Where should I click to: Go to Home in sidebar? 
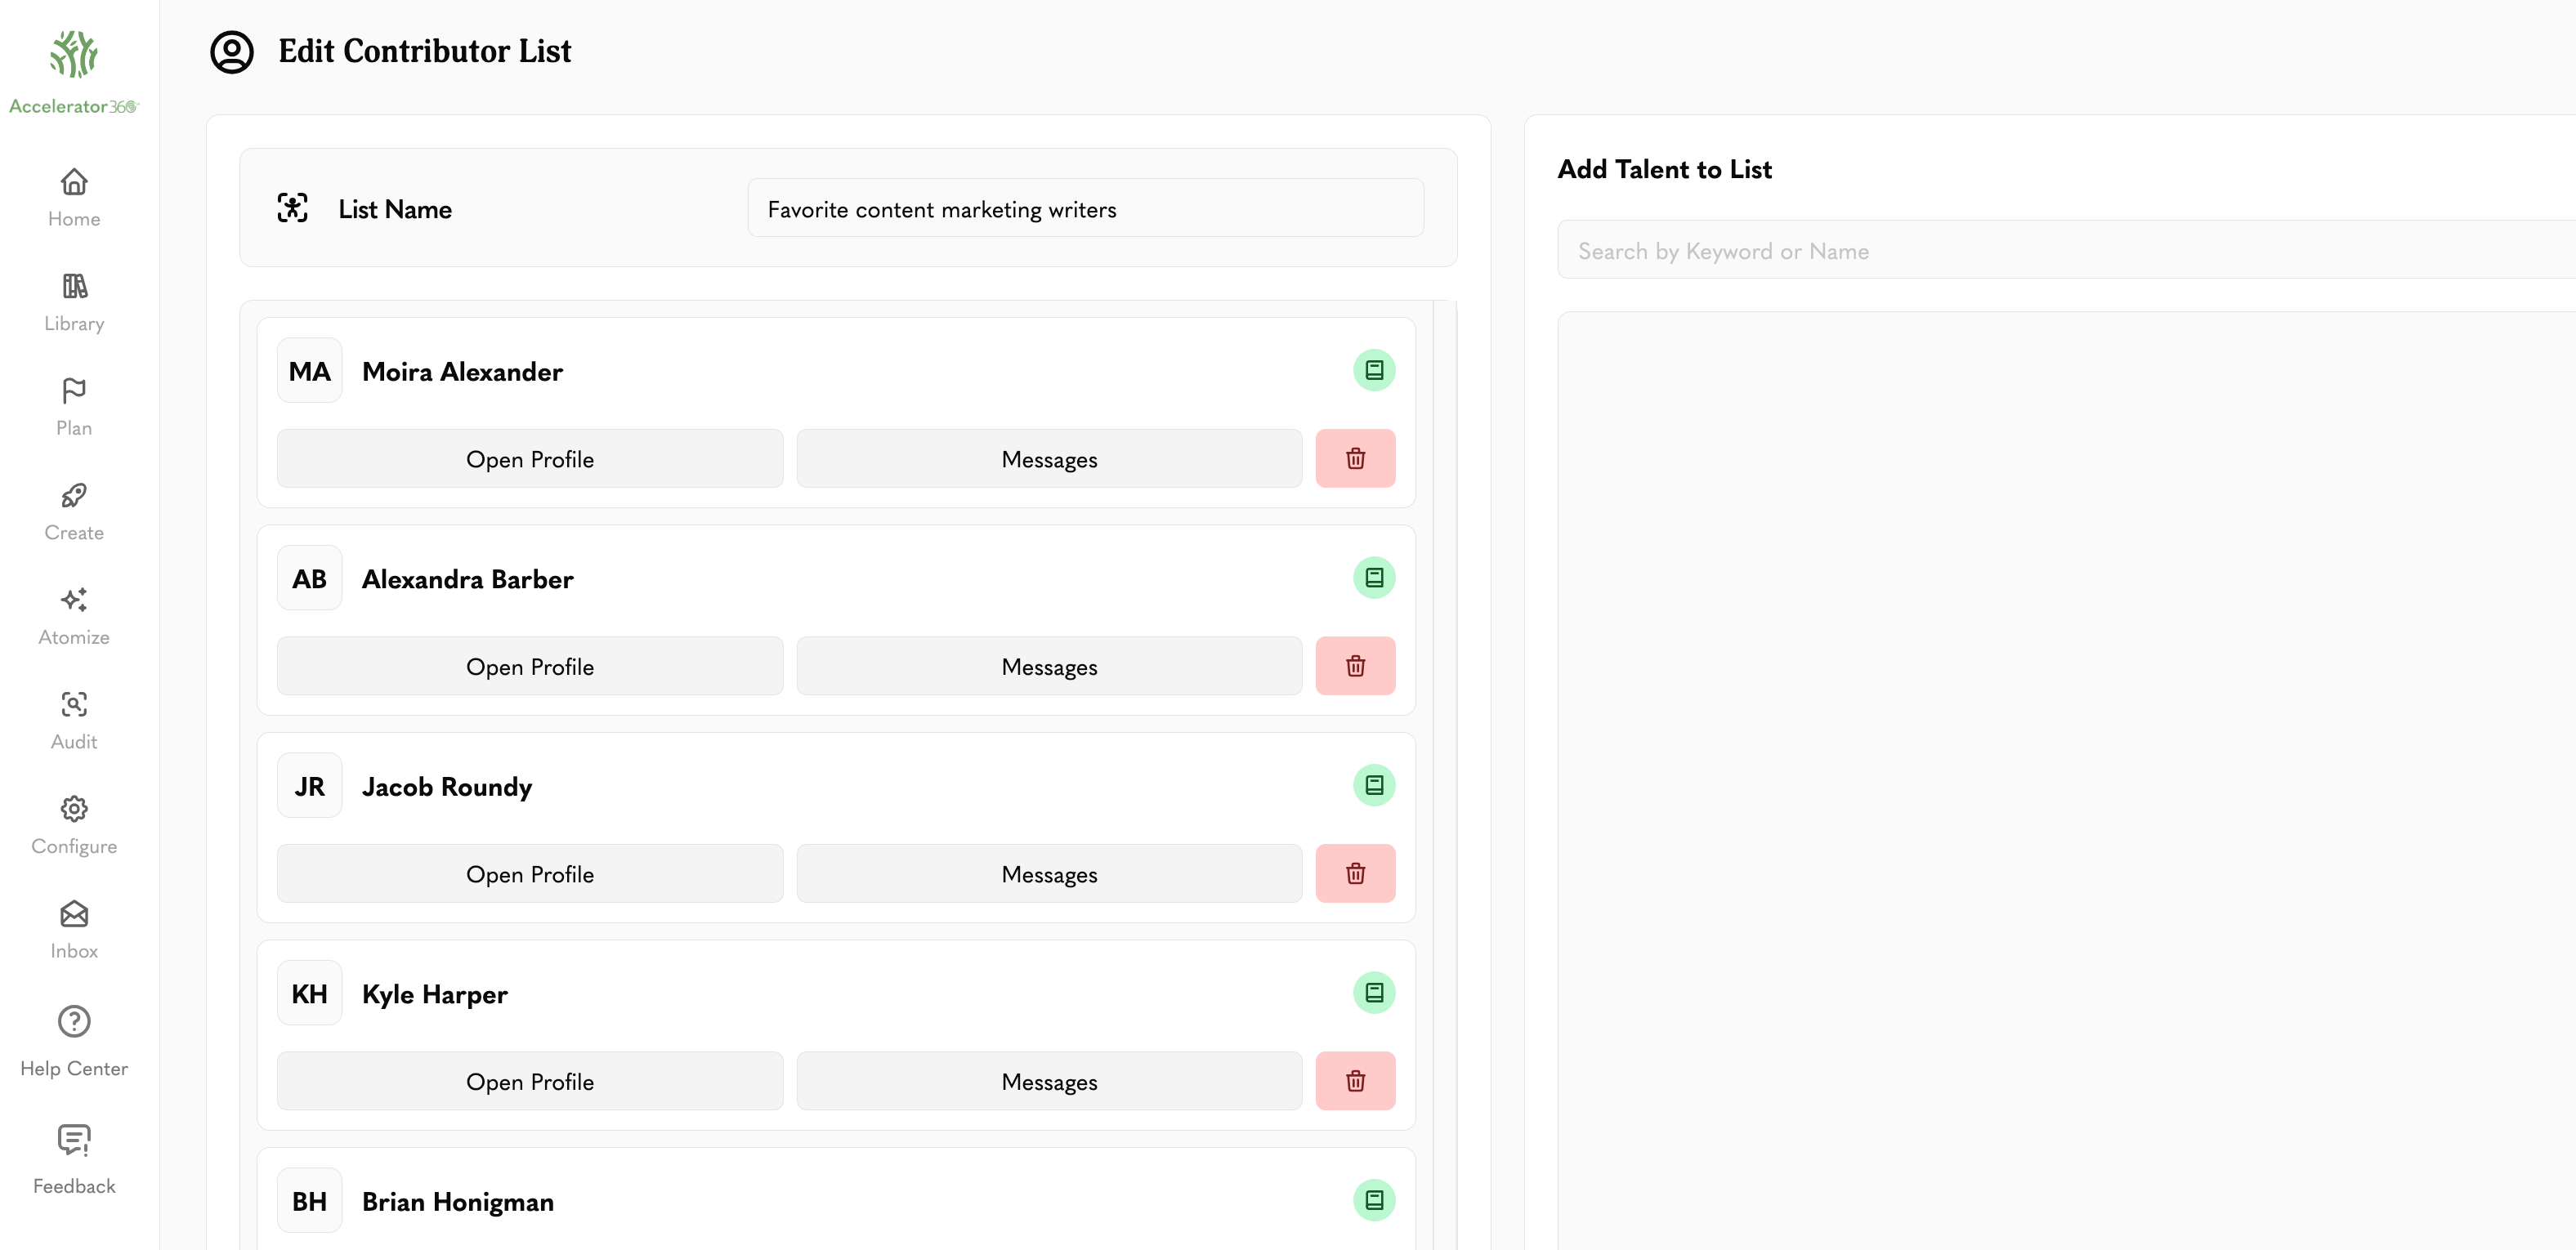(74, 197)
